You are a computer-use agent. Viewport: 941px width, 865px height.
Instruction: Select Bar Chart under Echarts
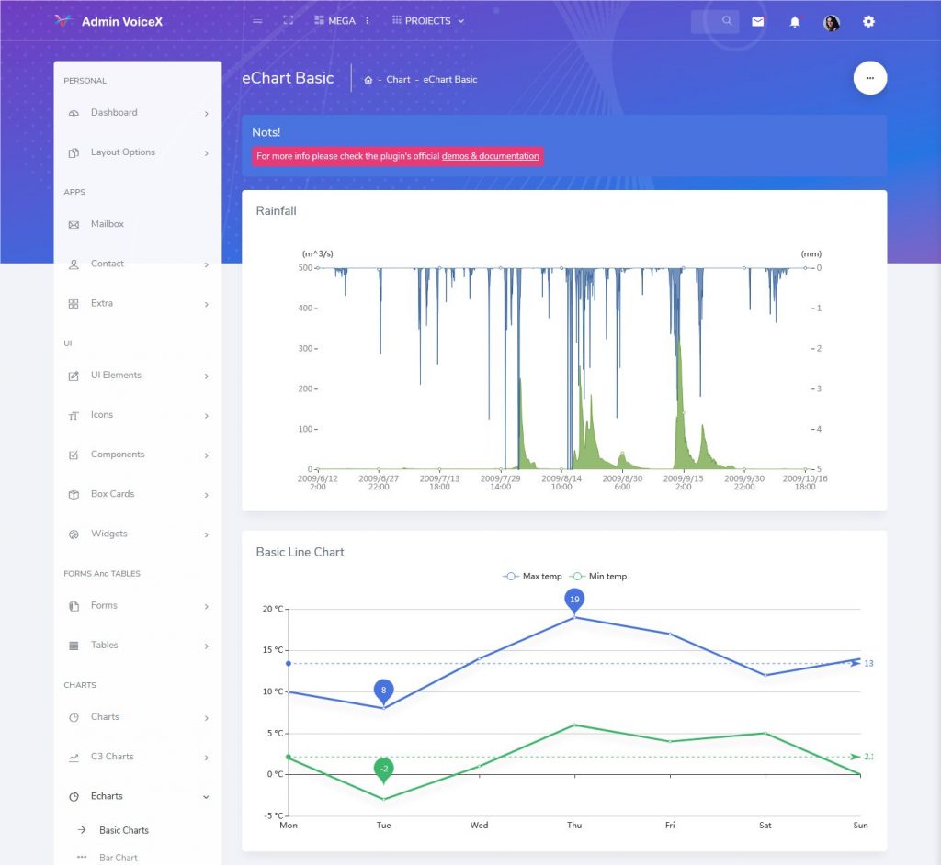[x=119, y=858]
